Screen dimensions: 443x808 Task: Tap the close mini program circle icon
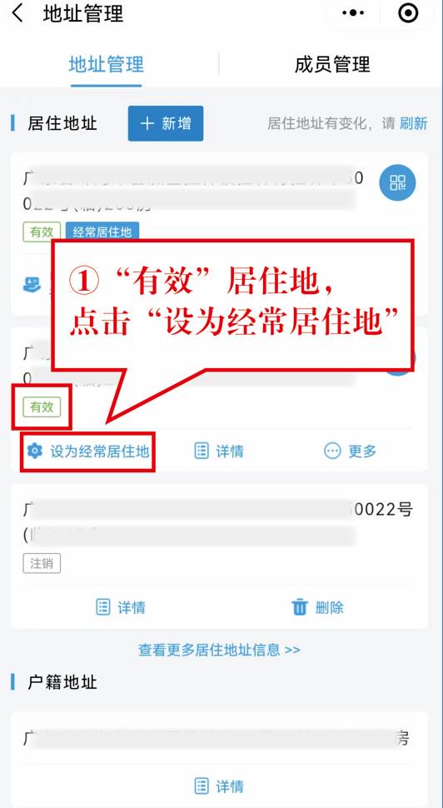pos(409,14)
